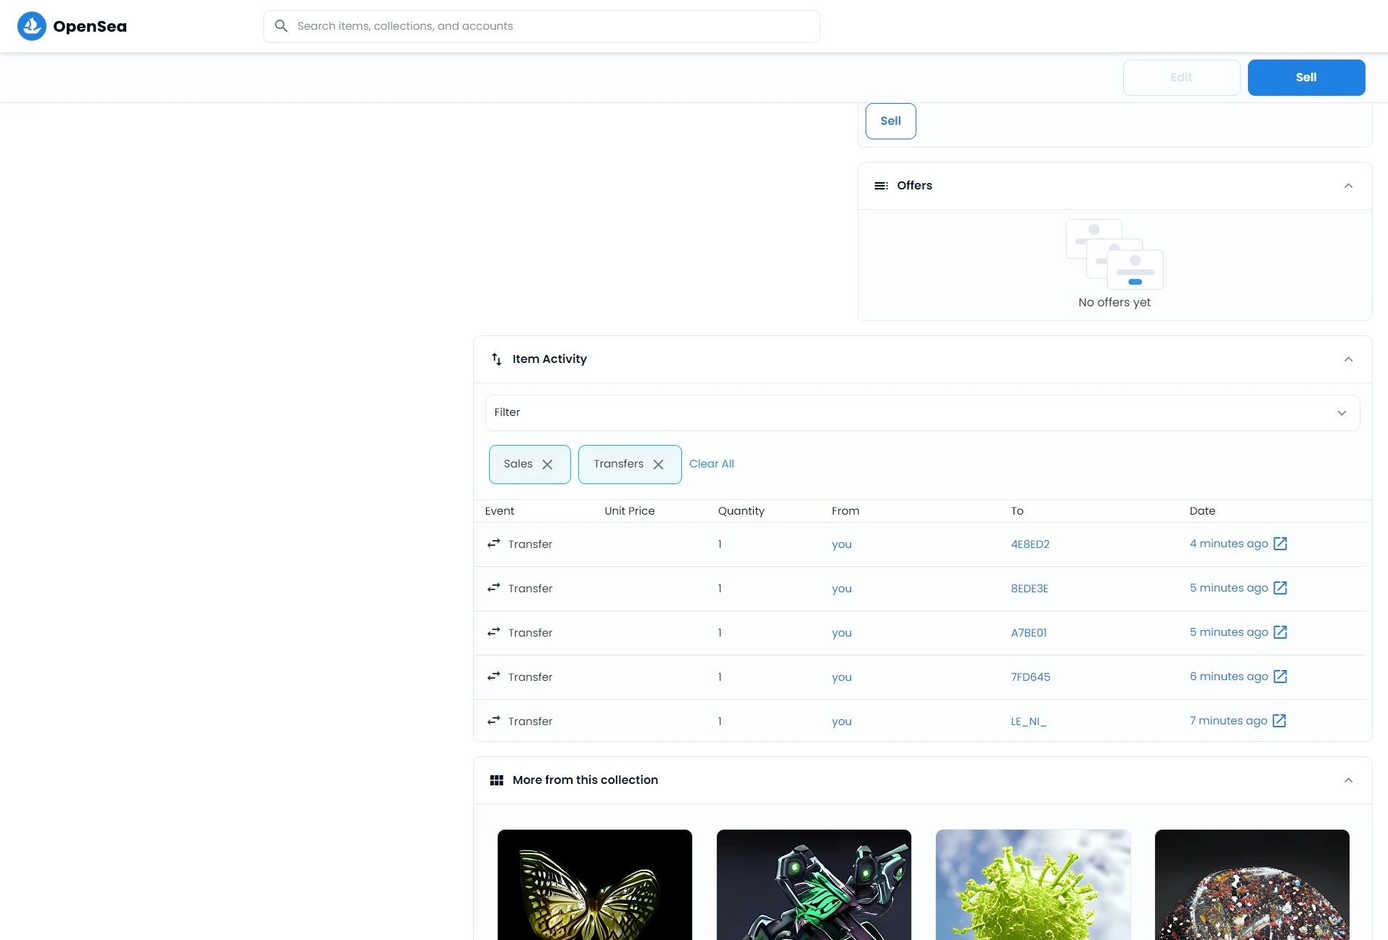1388x940 pixels.
Task: Click the 4 minutes ago date link
Action: [1228, 544]
